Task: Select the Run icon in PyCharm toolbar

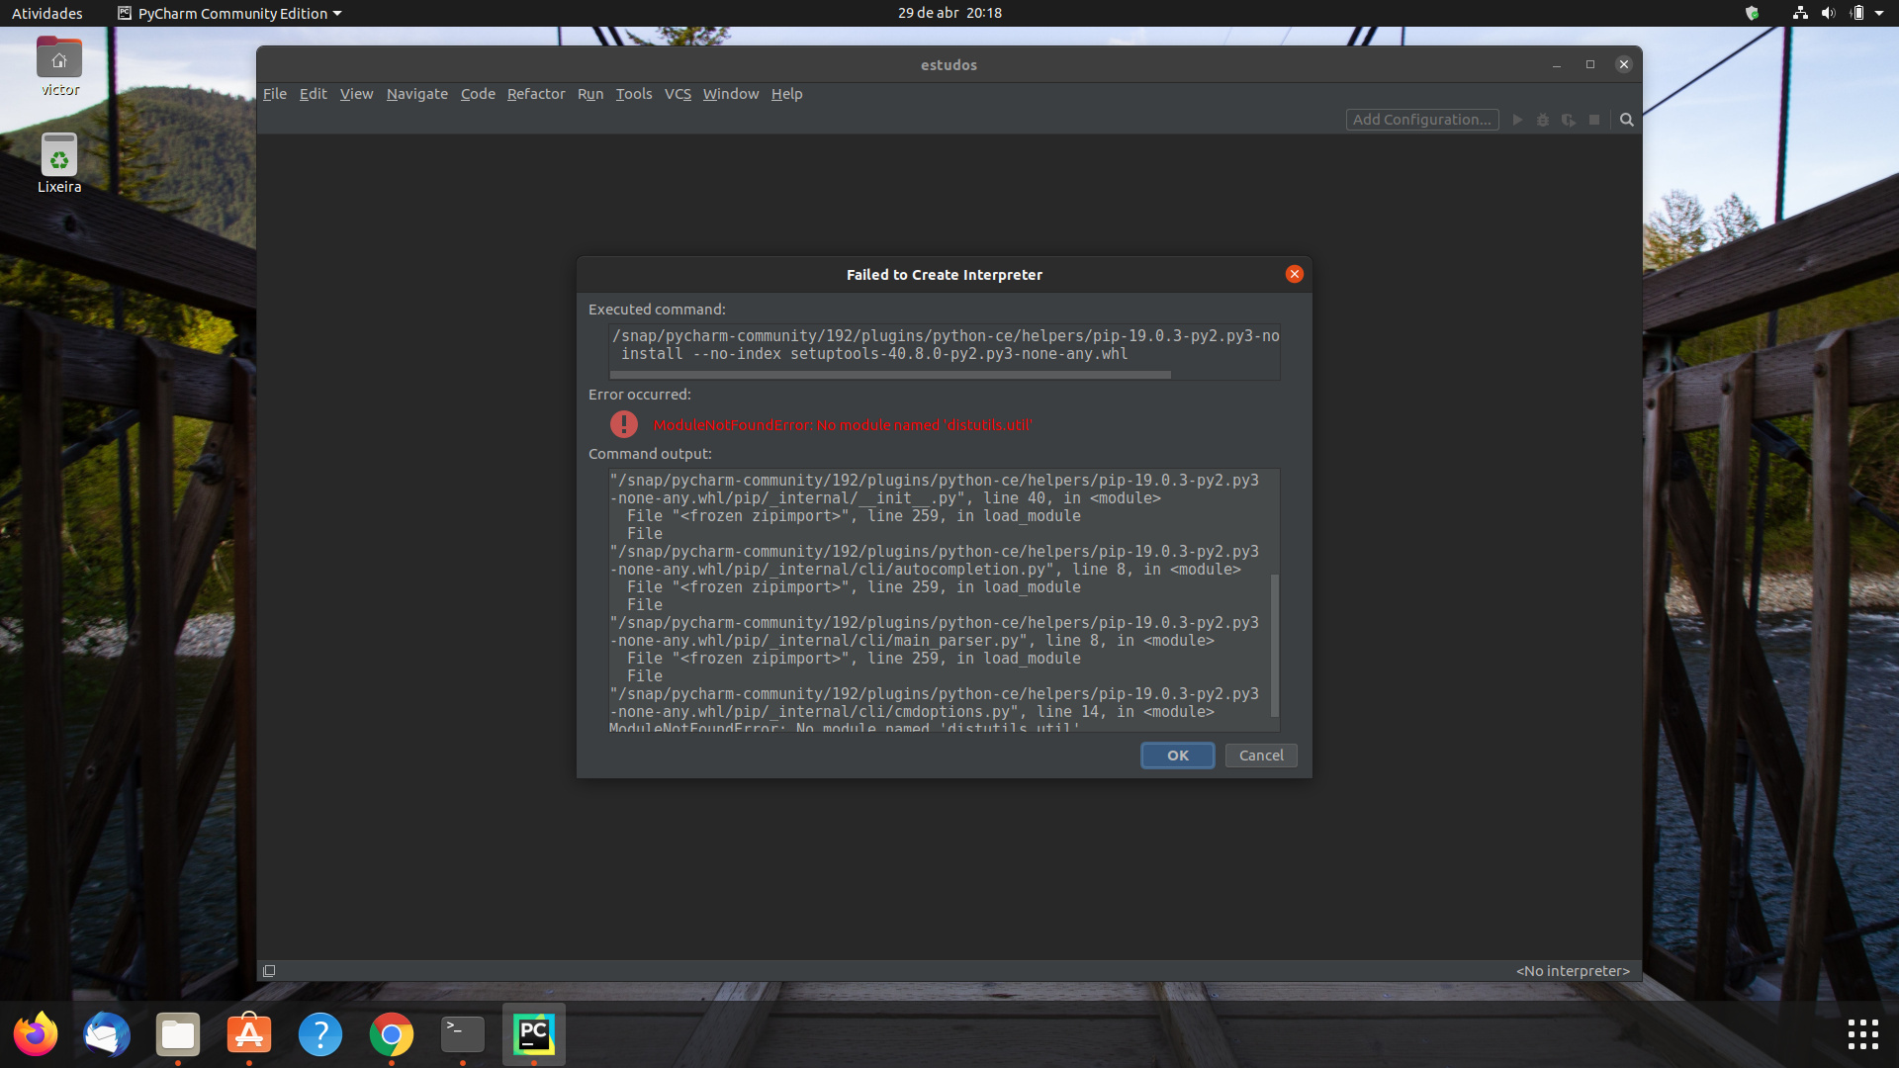Action: (1517, 120)
